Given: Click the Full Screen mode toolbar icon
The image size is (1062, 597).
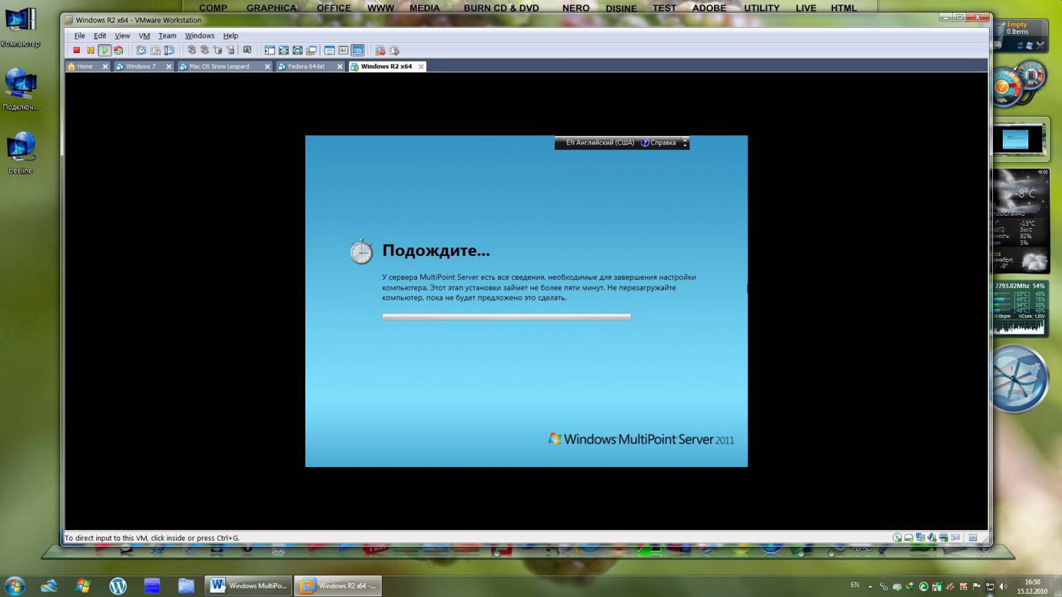Looking at the screenshot, I should click(283, 50).
